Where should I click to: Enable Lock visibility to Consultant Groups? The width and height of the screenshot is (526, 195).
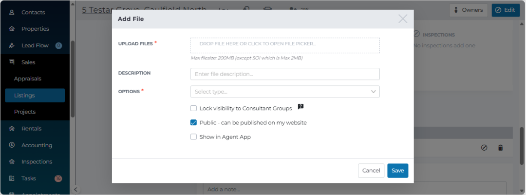[x=193, y=108]
